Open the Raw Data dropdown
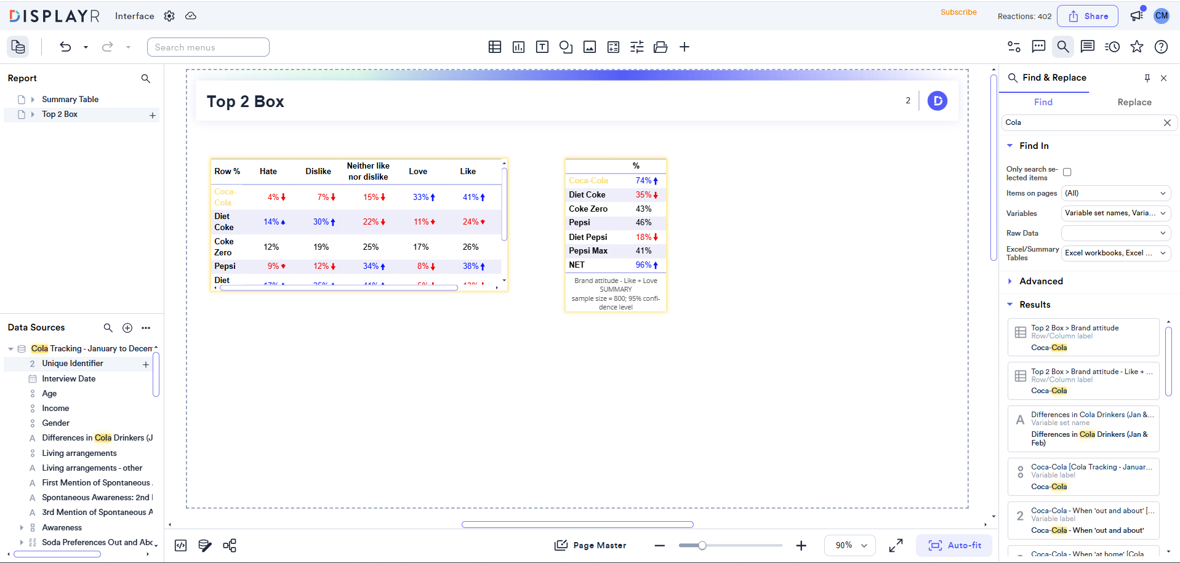 point(1115,233)
